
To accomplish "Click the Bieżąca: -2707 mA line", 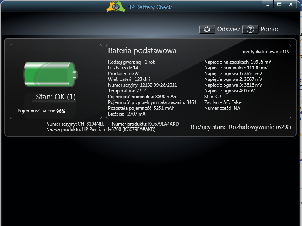I will (x=127, y=114).
